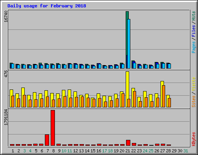Click the red KBytes bar above day 7
The image size is (198, 155).
coord(47,140)
